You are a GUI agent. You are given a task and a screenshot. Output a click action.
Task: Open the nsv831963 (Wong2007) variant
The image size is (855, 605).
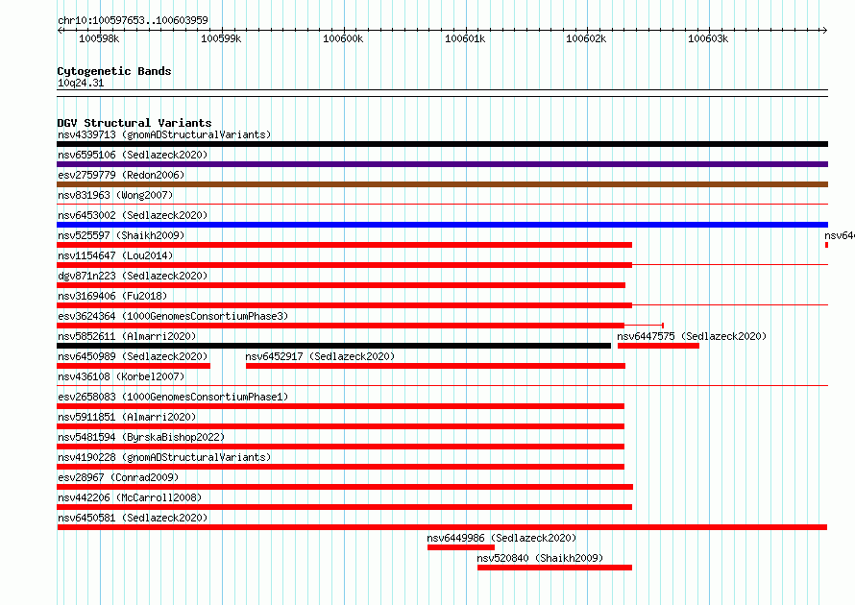[x=115, y=195]
